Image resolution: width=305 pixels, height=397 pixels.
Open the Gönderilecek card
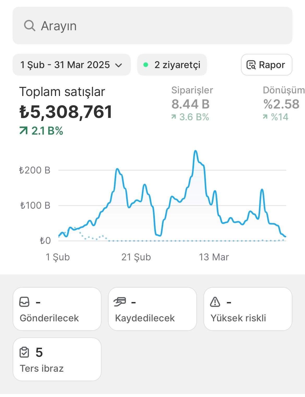[x=57, y=309]
